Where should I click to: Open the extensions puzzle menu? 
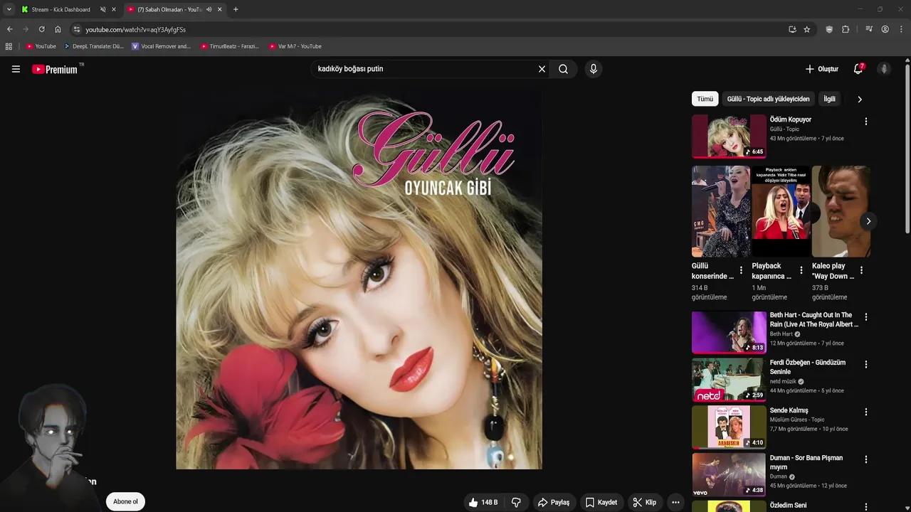tap(846, 29)
